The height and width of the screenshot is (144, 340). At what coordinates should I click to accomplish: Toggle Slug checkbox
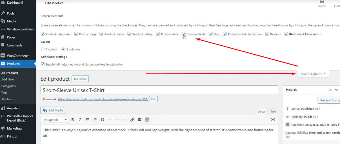[x=211, y=34]
